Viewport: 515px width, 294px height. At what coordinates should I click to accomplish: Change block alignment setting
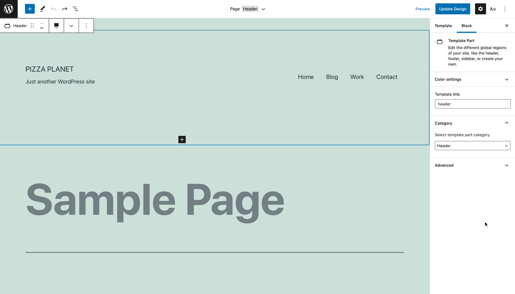57,26
